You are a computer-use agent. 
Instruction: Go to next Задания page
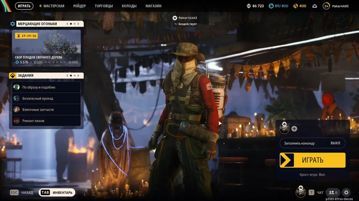pos(78,75)
